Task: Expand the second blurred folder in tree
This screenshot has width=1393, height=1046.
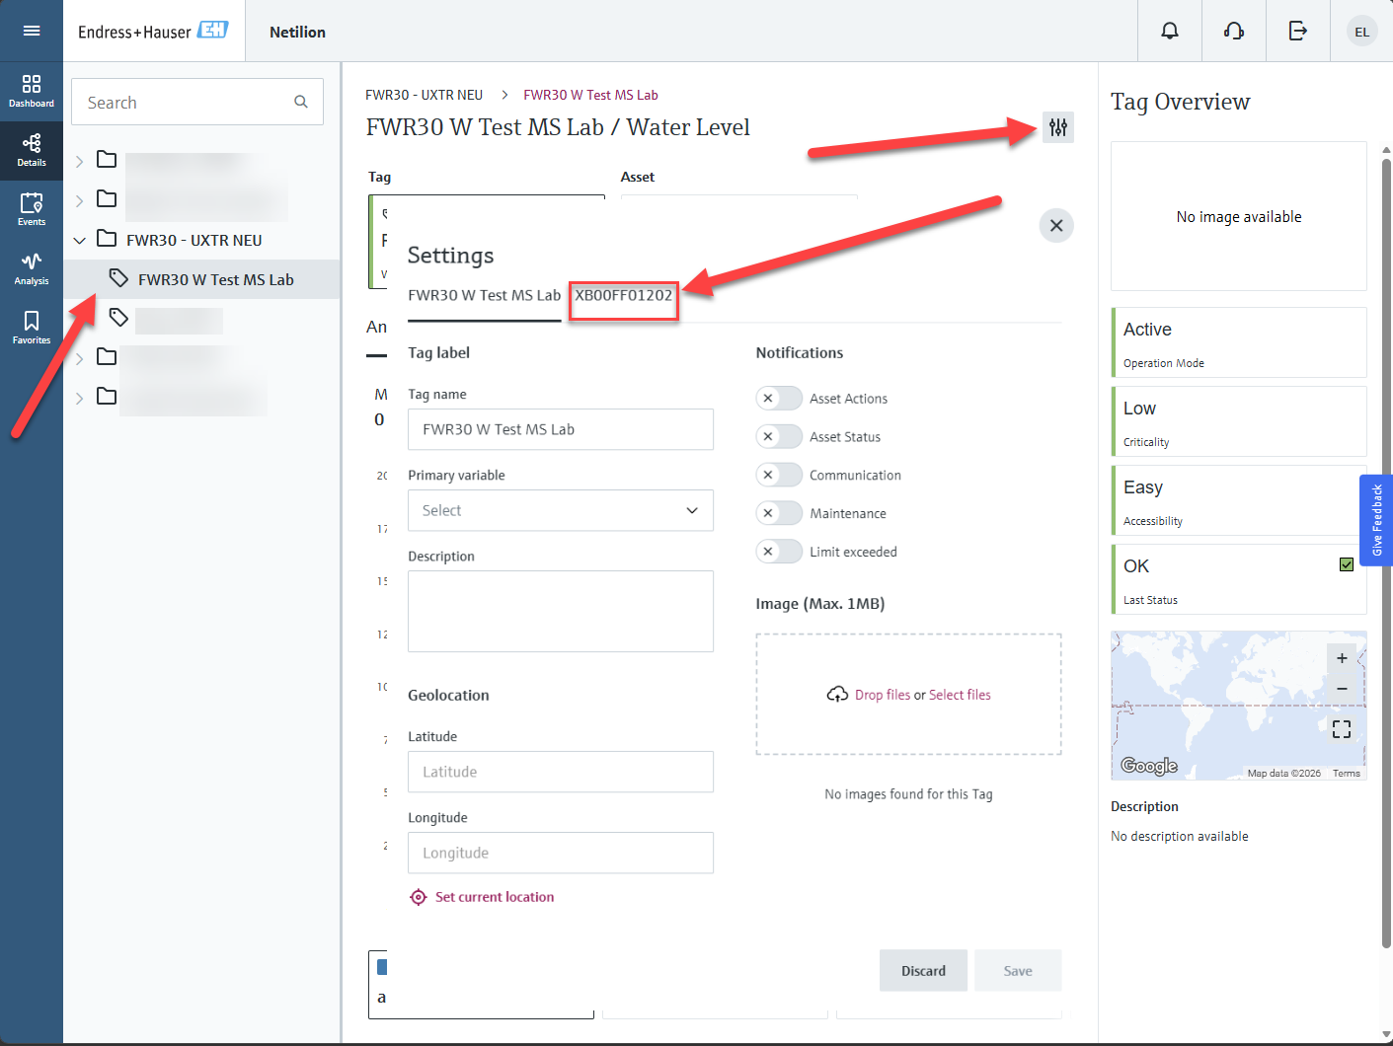Action: click(x=80, y=200)
